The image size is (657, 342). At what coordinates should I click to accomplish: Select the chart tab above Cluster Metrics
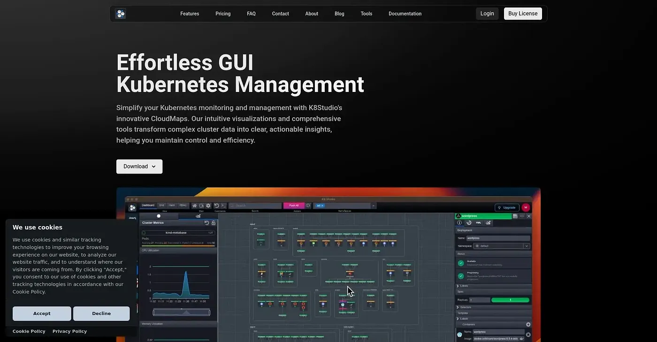198,216
